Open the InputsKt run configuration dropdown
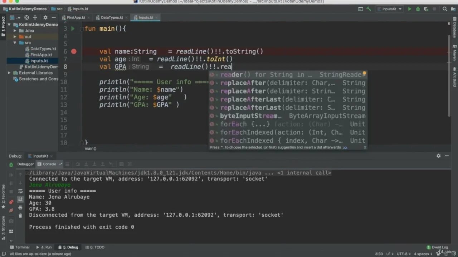The height and width of the screenshot is (257, 458). pyautogui.click(x=389, y=9)
